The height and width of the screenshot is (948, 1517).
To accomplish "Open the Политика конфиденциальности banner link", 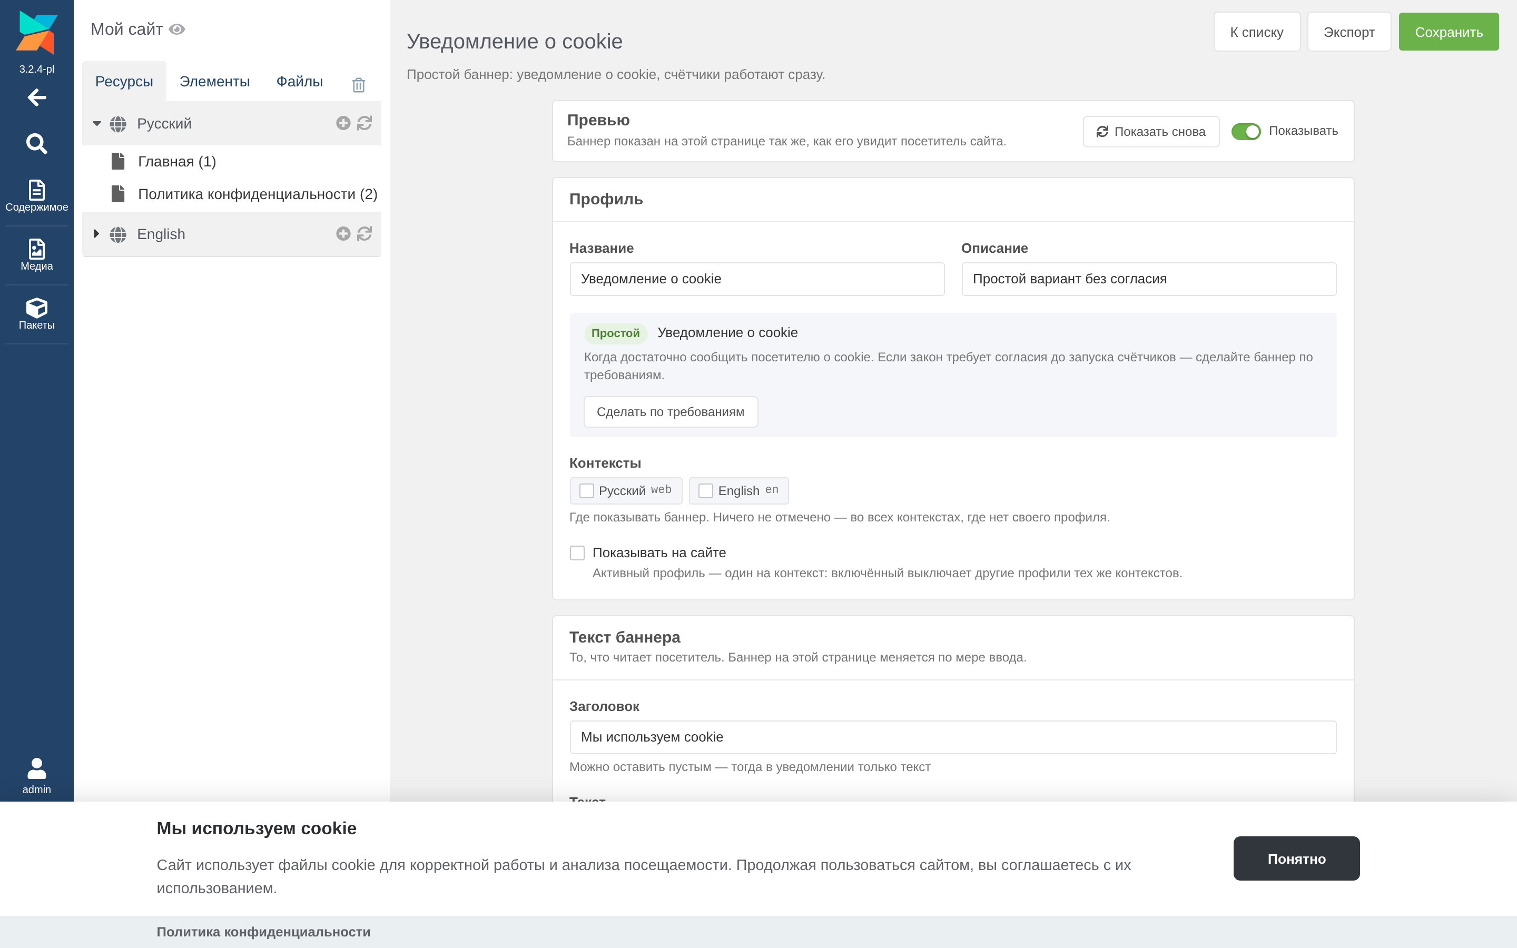I will coord(263,932).
